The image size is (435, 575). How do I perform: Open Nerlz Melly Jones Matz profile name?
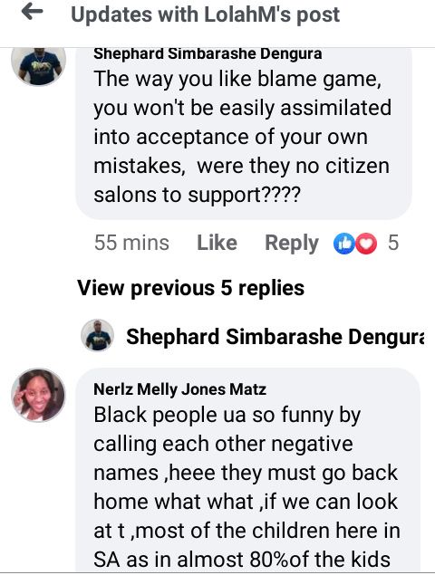pos(179,389)
